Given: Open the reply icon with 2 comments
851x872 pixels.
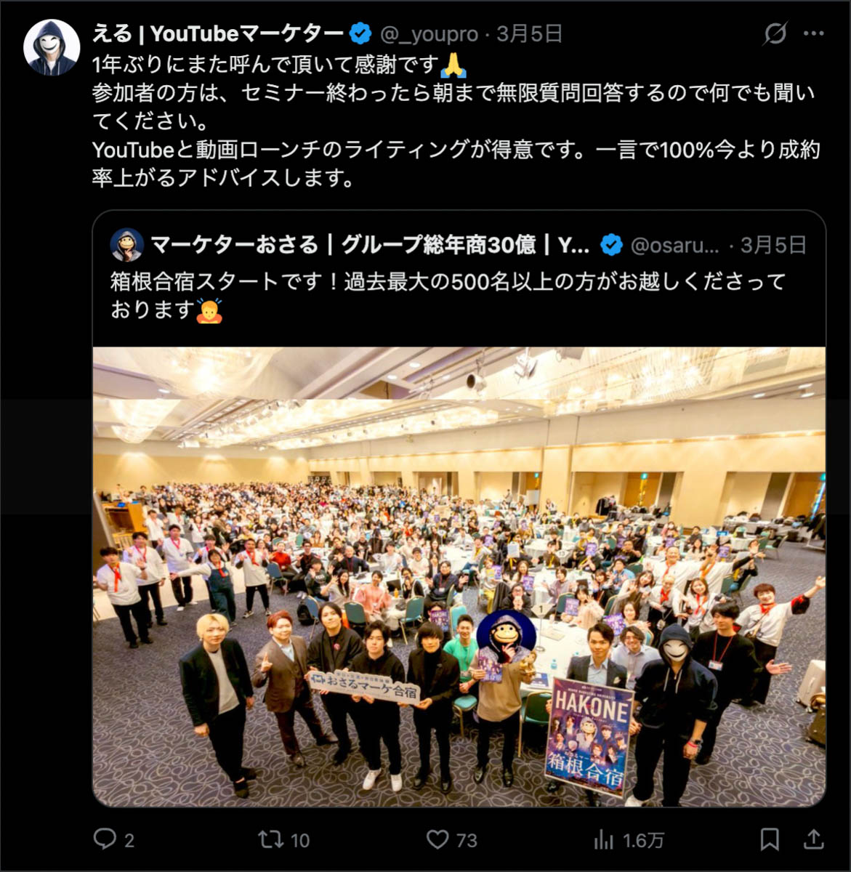Looking at the screenshot, I should pyautogui.click(x=105, y=839).
